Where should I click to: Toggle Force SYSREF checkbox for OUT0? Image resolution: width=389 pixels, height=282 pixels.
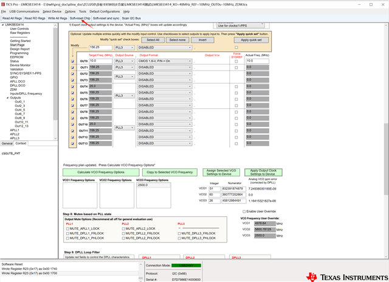click(x=236, y=61)
